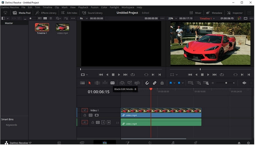The height and width of the screenshot is (145, 255).
Task: Switch media pool to list view
Action: 51,19
